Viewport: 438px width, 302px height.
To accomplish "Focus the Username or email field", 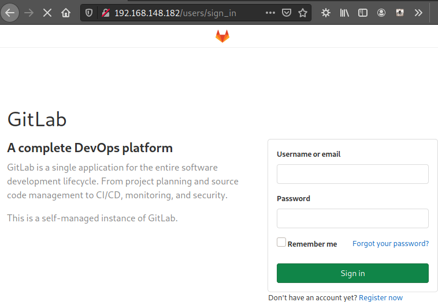I will click(352, 174).
